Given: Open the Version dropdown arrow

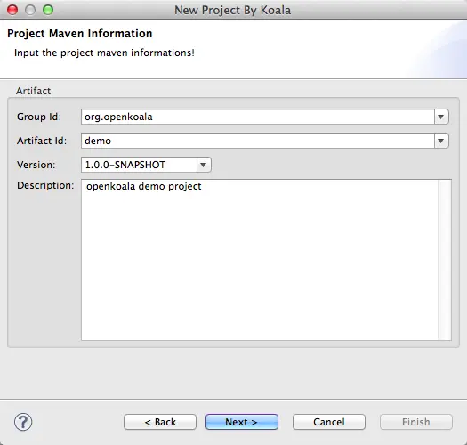Looking at the screenshot, I should coord(204,165).
